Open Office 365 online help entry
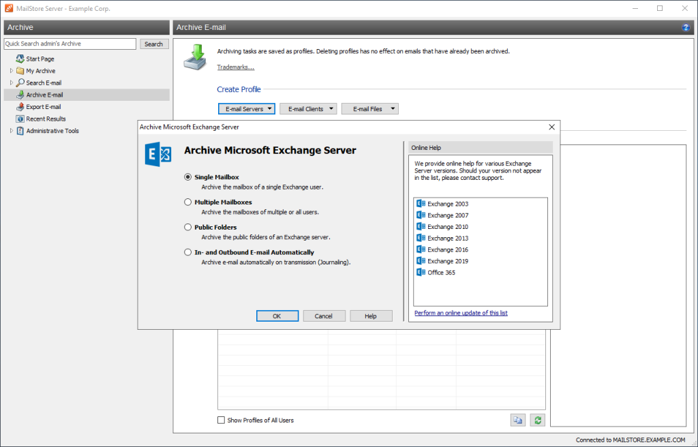698x447 pixels. click(441, 273)
